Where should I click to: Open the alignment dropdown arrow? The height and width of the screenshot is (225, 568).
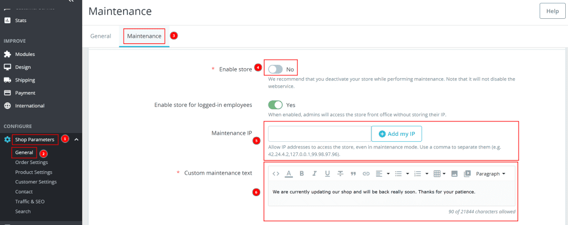tap(388, 173)
